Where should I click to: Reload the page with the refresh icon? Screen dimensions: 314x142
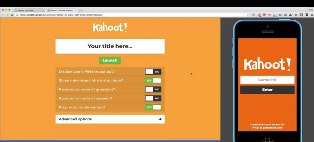12,15
